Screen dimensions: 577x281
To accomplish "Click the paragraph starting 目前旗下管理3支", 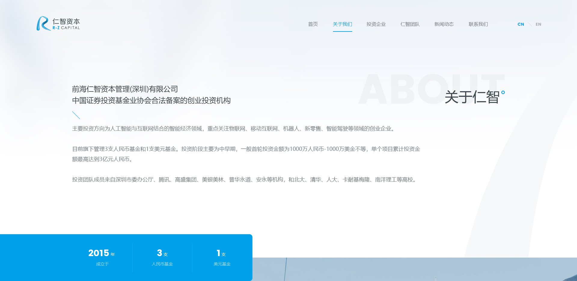I will click(246, 154).
